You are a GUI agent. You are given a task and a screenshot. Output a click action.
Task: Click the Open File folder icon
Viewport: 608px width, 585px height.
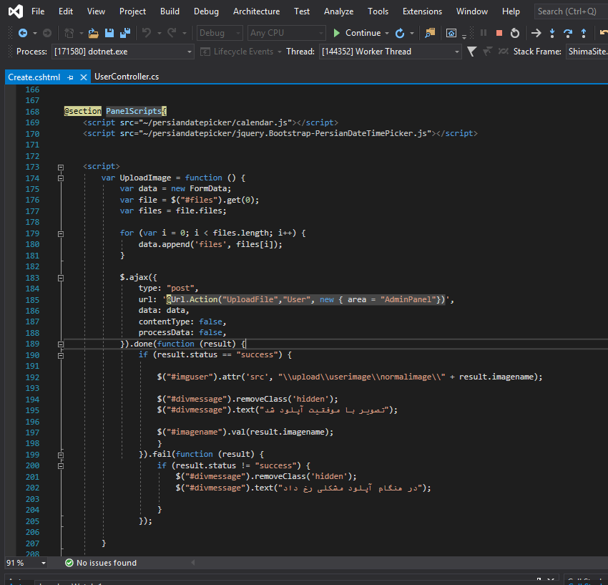(x=93, y=33)
